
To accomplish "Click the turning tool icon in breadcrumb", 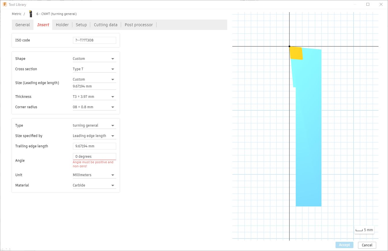I will [x=31, y=14].
